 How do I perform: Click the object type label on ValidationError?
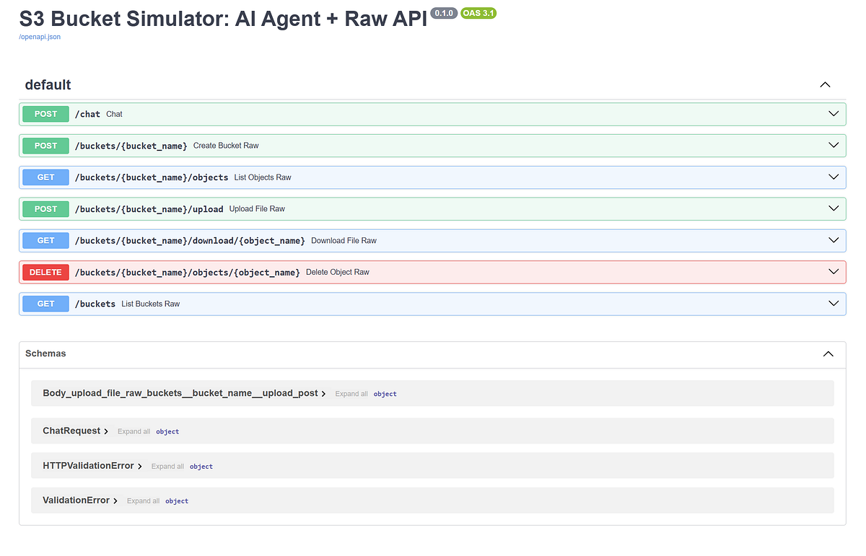[176, 500]
